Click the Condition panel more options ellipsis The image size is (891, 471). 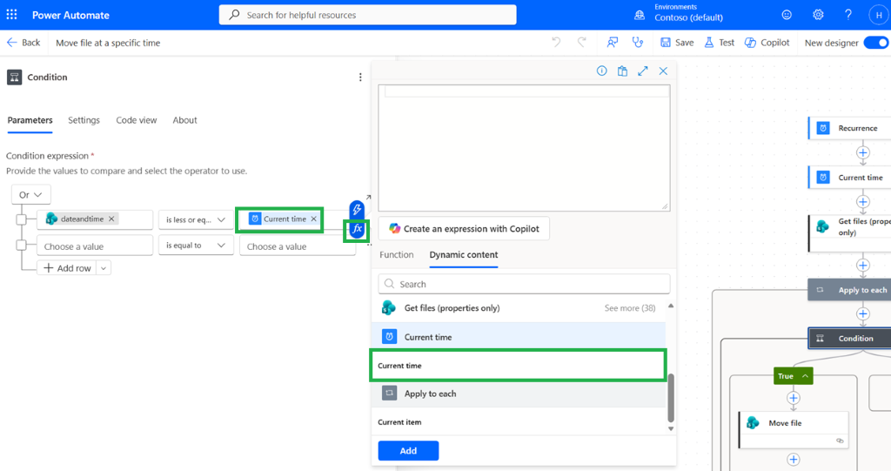pos(360,77)
